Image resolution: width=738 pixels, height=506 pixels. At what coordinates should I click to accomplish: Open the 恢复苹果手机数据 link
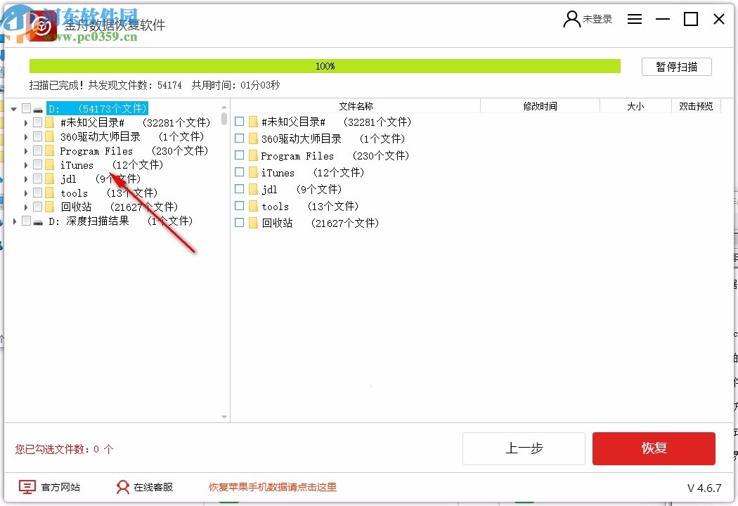(x=272, y=487)
